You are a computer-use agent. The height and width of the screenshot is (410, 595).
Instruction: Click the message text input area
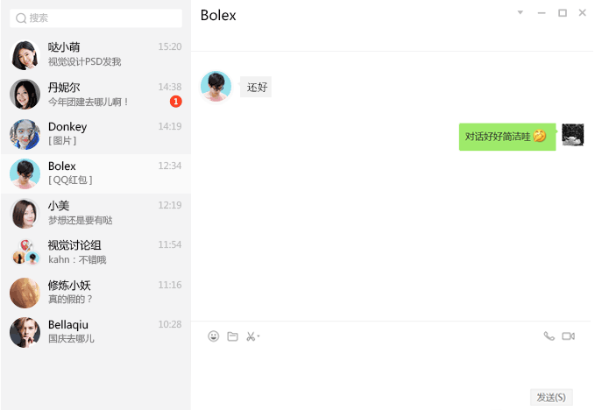(391, 366)
